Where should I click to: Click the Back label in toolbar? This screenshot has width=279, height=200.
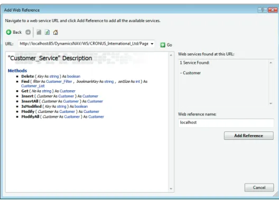point(17,32)
